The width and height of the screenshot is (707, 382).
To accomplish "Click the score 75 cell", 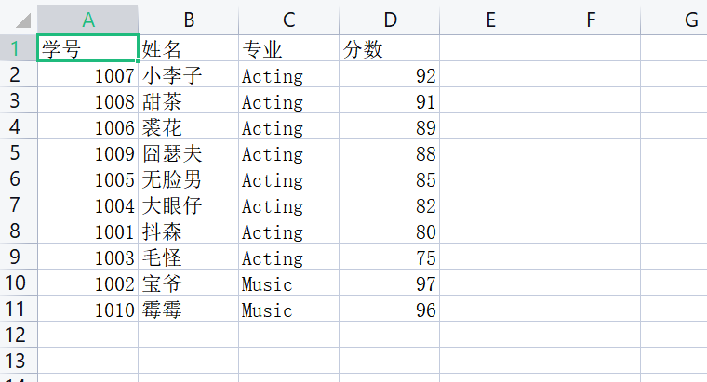I will point(390,257).
